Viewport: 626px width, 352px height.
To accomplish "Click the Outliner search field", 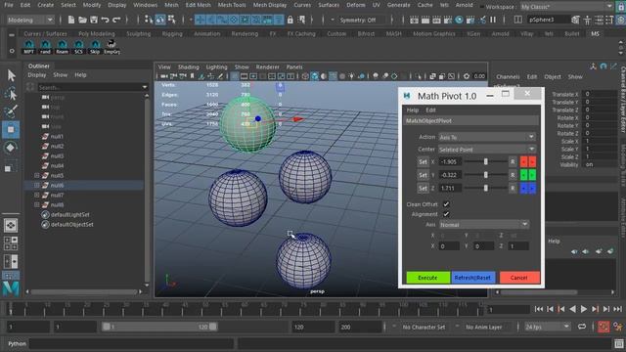I will click(93, 87).
